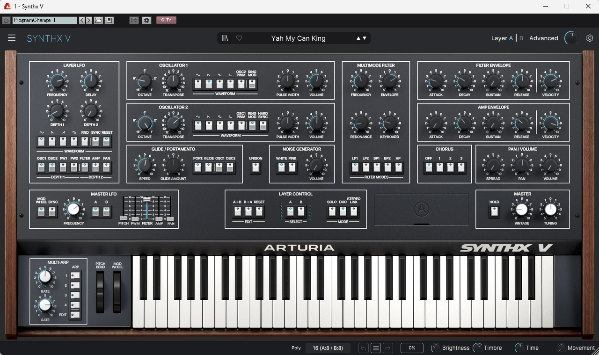Click the Brightness macro knob
The height and width of the screenshot is (355, 599).
pyautogui.click(x=435, y=348)
